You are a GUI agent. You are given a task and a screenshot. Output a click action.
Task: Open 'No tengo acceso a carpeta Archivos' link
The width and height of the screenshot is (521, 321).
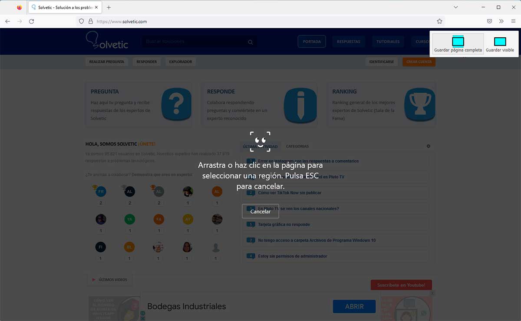point(317,240)
